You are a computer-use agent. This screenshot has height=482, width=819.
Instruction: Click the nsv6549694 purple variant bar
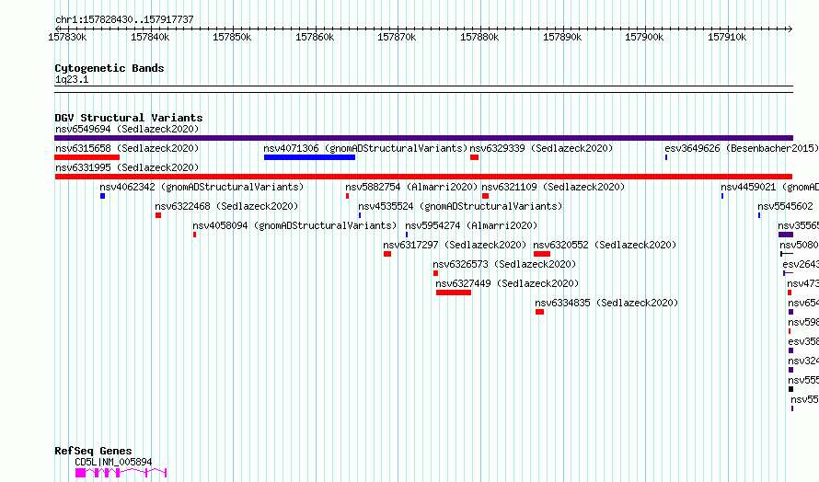pos(423,138)
